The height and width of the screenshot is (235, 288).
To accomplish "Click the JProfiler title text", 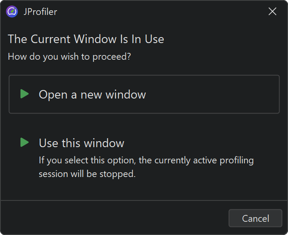I will click(x=40, y=12).
